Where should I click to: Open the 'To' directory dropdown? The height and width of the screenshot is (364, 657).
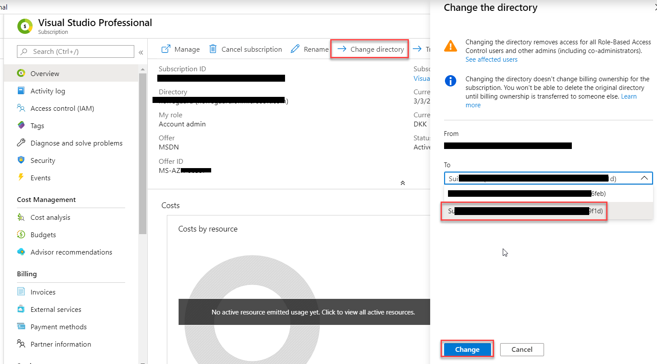[x=645, y=178]
